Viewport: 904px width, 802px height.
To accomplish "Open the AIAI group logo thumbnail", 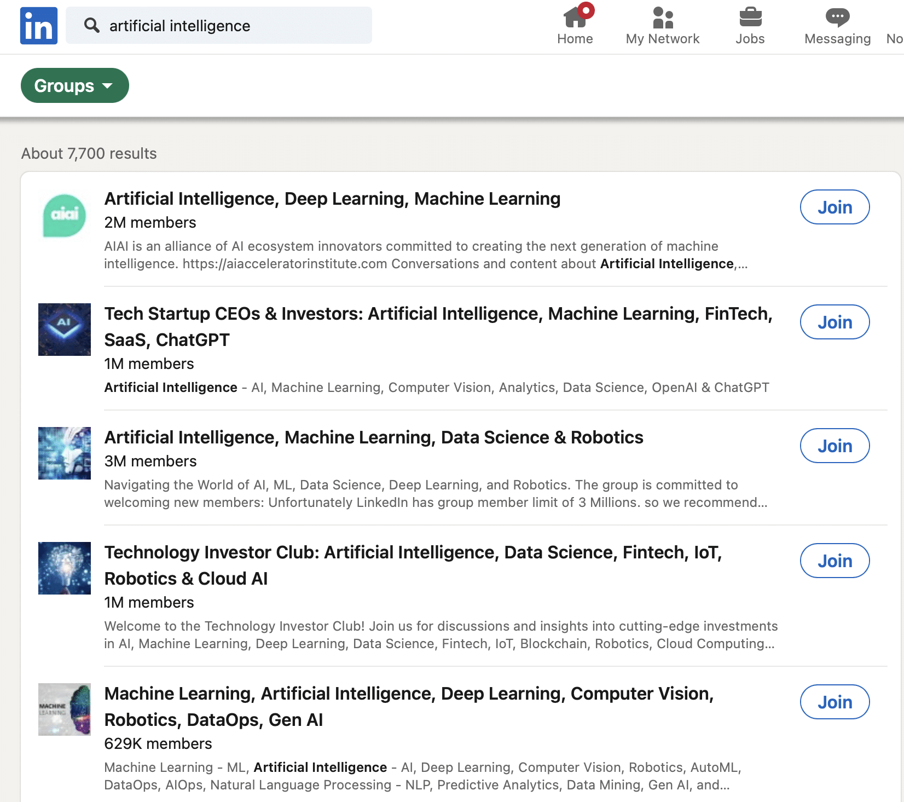I will pos(65,216).
